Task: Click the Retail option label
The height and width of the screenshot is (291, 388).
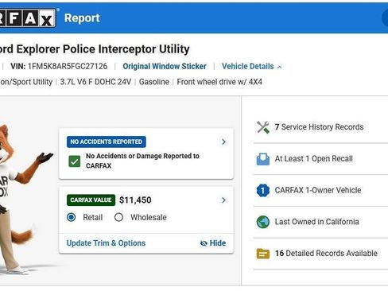Action: tap(93, 217)
